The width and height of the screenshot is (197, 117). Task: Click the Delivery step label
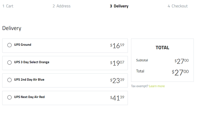tap(119, 6)
